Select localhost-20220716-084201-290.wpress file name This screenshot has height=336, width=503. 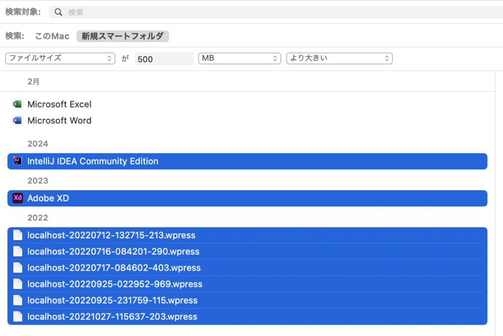click(x=113, y=252)
